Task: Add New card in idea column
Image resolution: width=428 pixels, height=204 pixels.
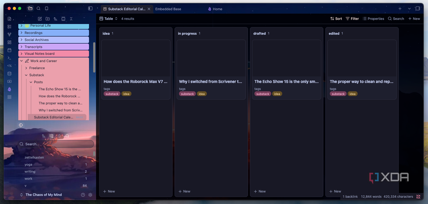Action: click(109, 191)
